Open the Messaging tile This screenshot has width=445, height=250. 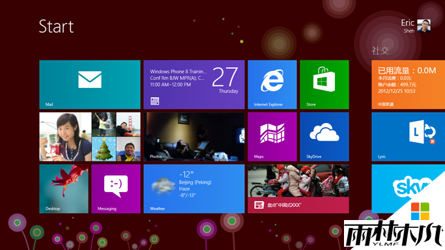(x=116, y=189)
